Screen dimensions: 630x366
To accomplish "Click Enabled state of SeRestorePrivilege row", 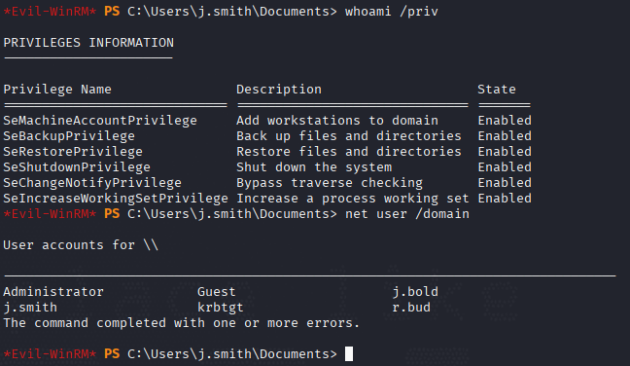I will [505, 152].
